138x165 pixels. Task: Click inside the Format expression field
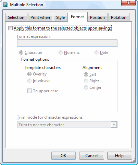tap(67, 43)
